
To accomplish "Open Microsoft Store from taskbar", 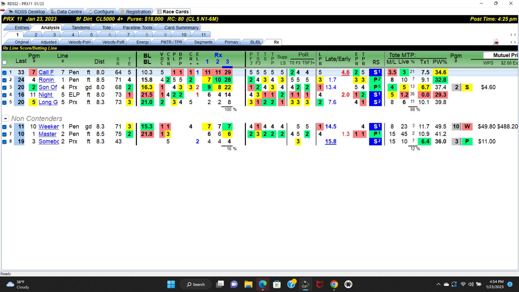I will [x=277, y=284].
